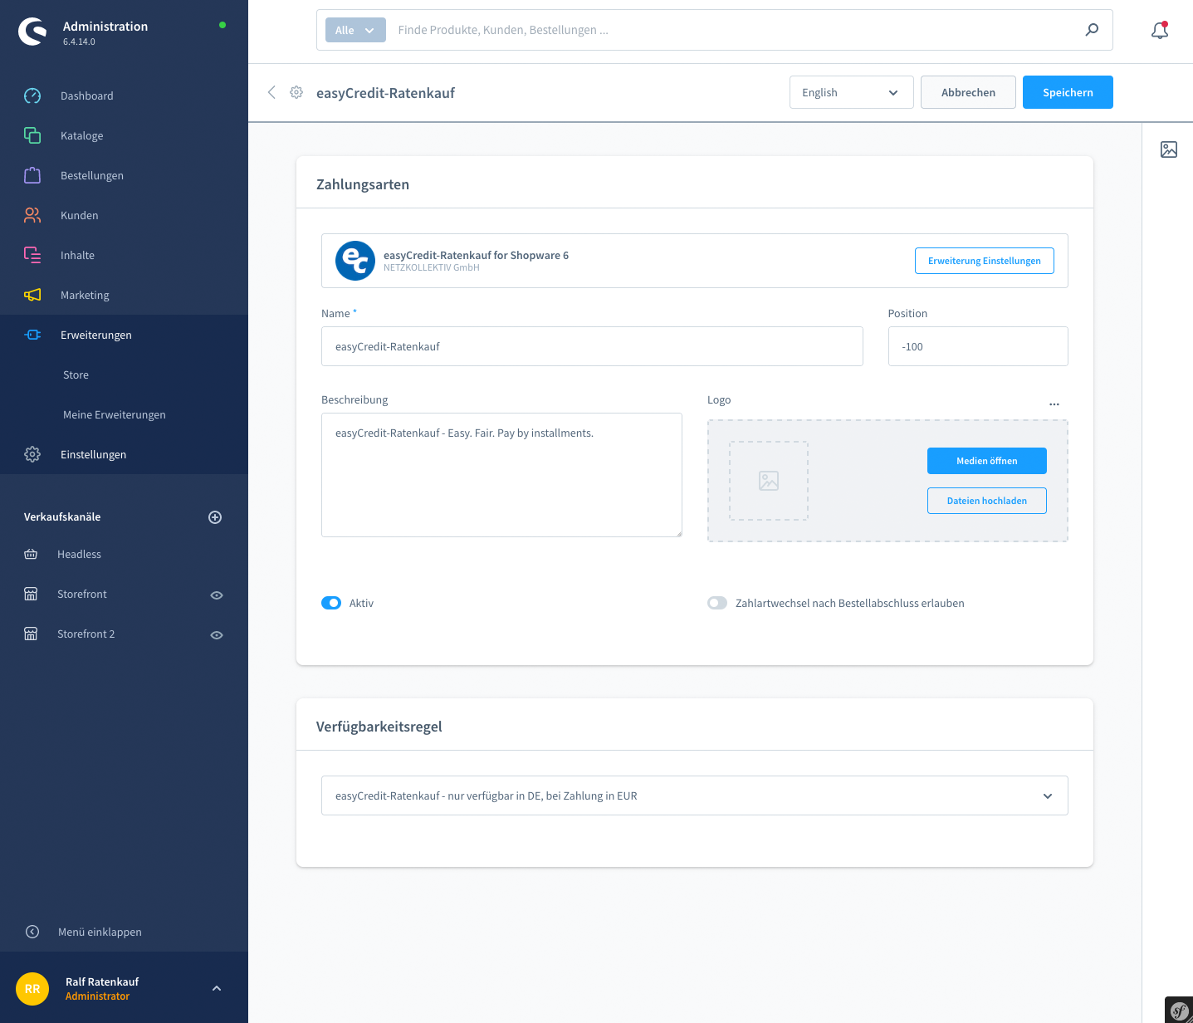Click Menü einklappen label
Viewport: 1193px width, 1023px height.
point(100,932)
